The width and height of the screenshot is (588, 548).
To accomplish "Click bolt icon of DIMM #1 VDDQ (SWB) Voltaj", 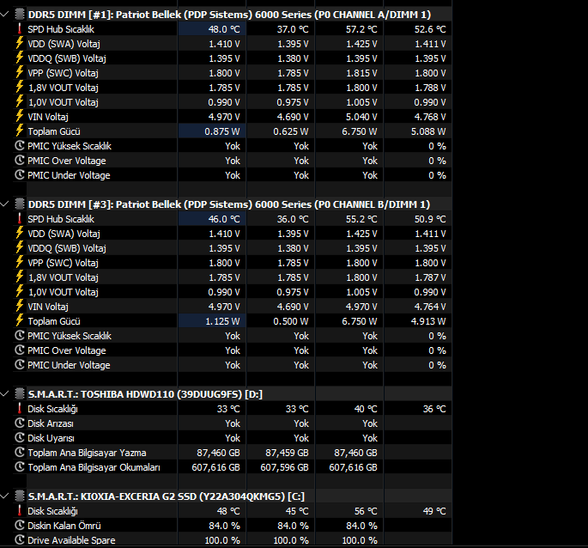I will tap(20, 58).
